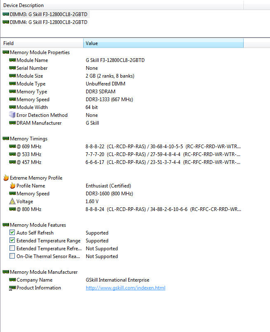Click the Module Size row icon
Screen dimensions: 270x332
pyautogui.click(x=12, y=76)
